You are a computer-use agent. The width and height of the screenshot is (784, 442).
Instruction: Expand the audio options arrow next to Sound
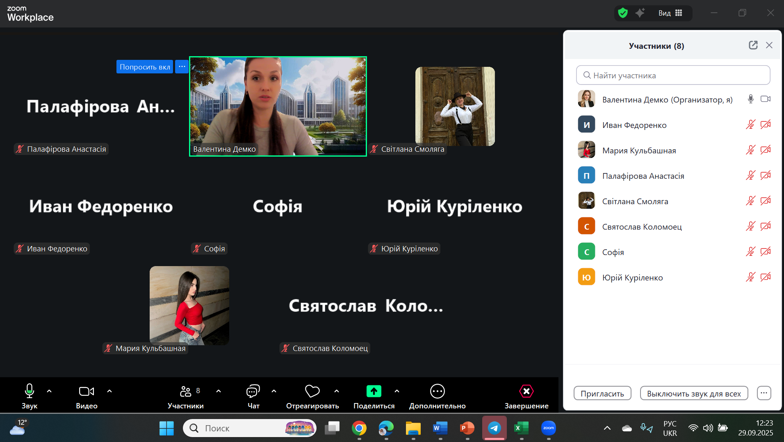pyautogui.click(x=49, y=391)
